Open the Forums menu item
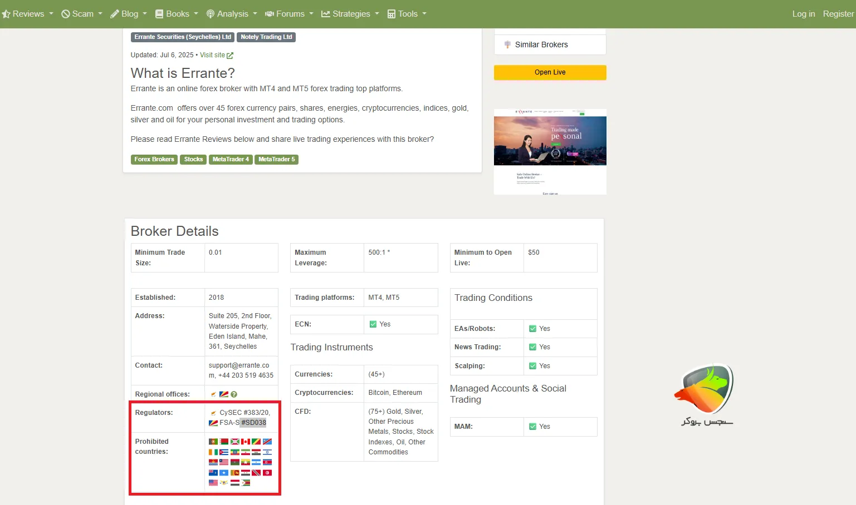This screenshot has height=505, width=856. tap(289, 14)
